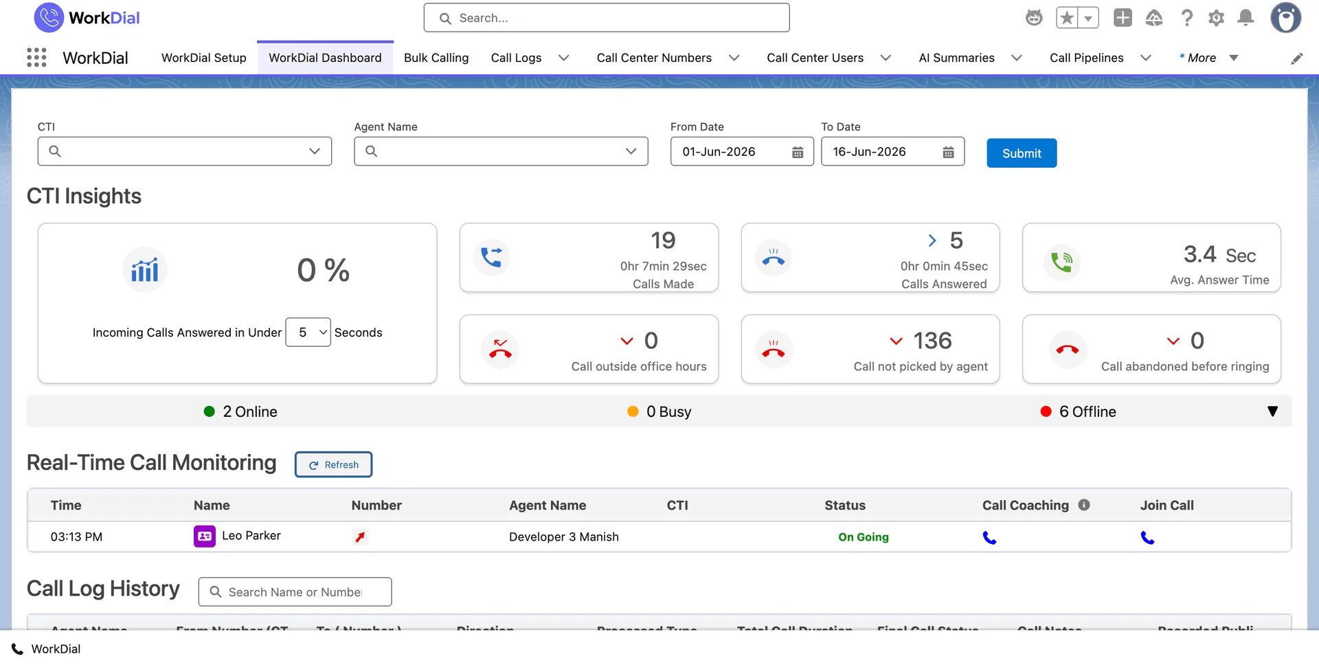
Task: Change the answered-under seconds dropdown
Action: [x=308, y=332]
